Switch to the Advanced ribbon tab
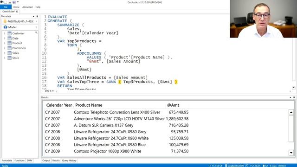The height and width of the screenshot is (167, 297). point(27,7)
